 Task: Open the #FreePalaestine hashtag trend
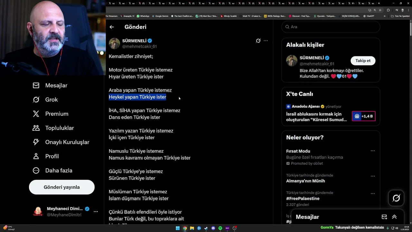point(331,198)
